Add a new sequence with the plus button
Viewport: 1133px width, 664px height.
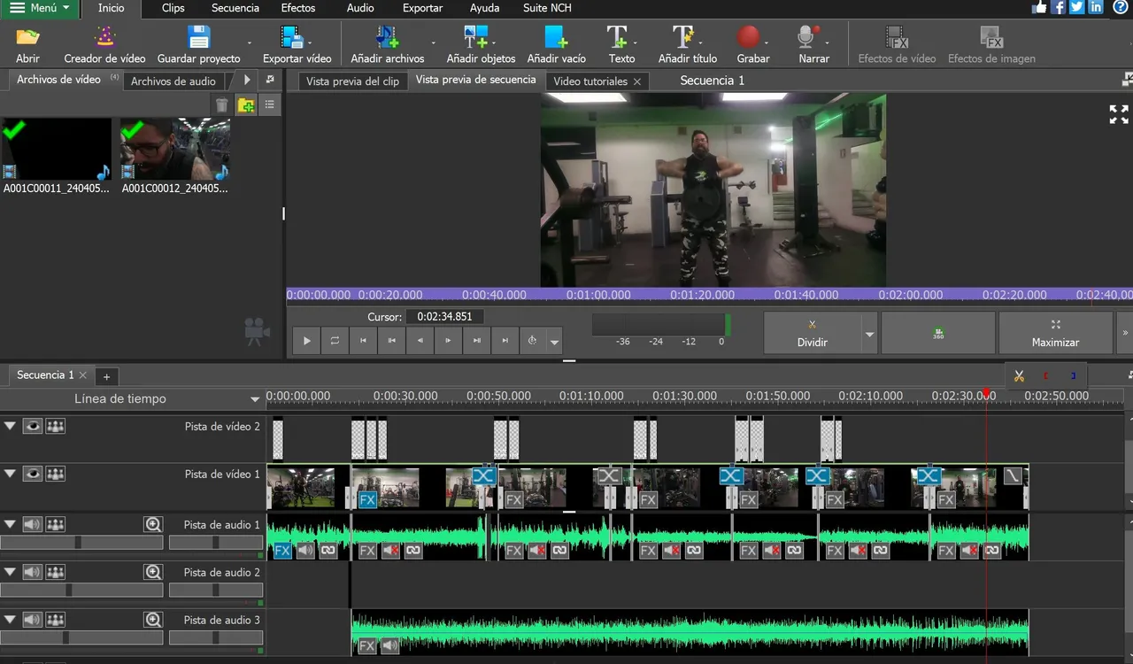[x=106, y=376]
